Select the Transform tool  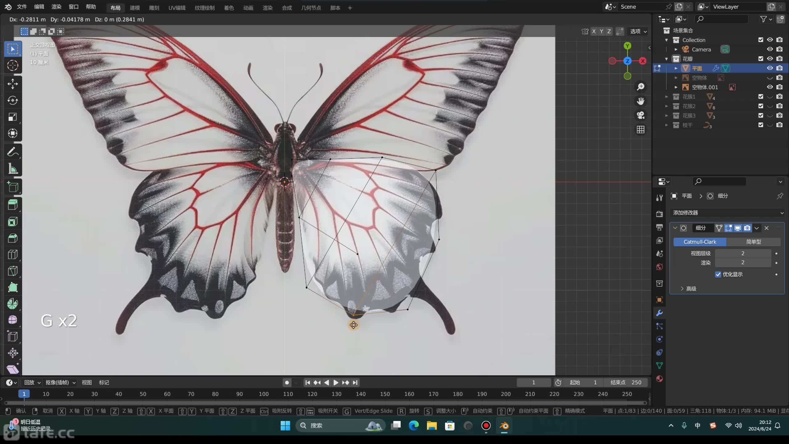(13, 133)
